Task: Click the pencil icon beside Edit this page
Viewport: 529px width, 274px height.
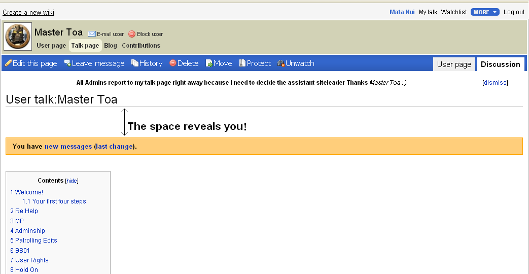Action: click(8, 63)
